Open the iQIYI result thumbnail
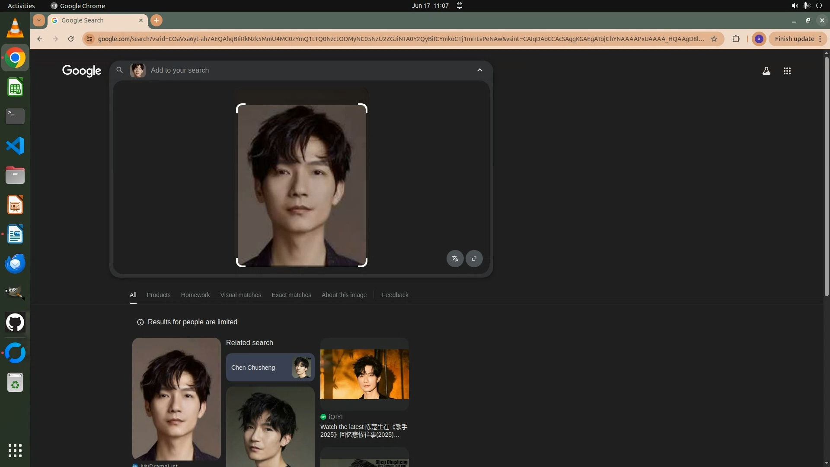830x467 pixels. click(364, 374)
